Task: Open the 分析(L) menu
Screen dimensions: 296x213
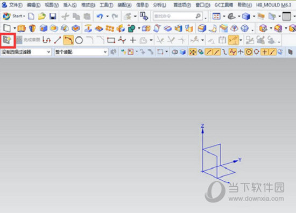Action: pos(160,5)
